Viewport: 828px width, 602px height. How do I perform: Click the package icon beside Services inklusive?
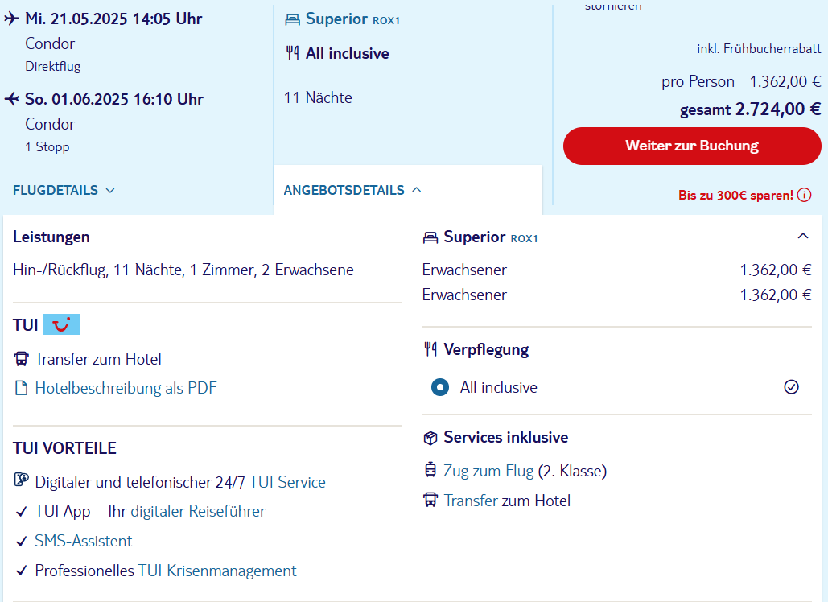tap(430, 438)
